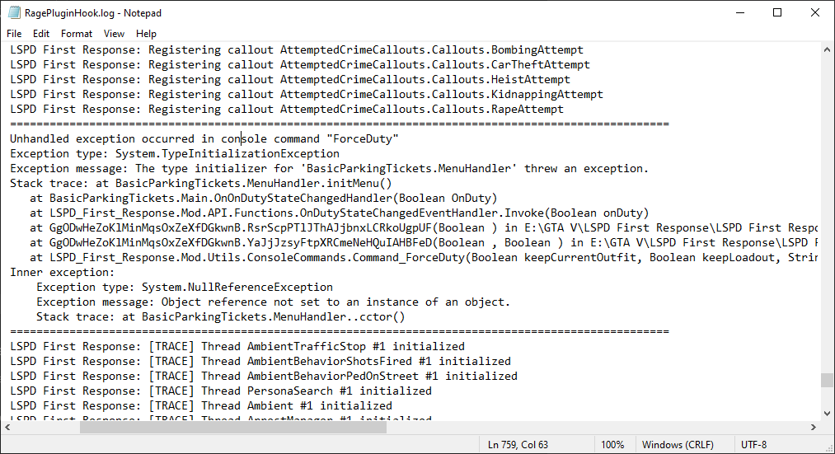Minimize the Notepad window
This screenshot has width=835, height=454.
click(x=739, y=13)
